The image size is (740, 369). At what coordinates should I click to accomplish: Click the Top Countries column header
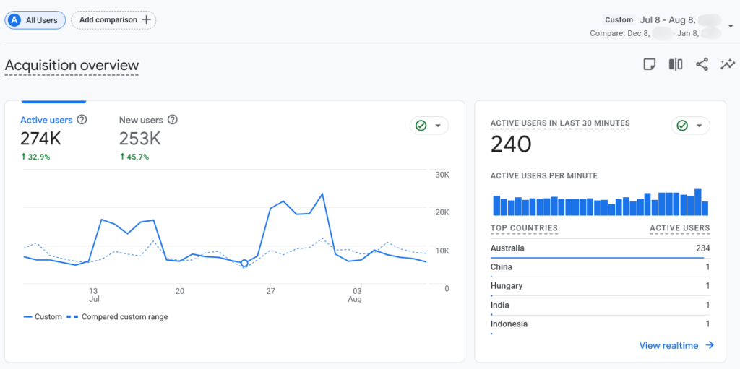tap(524, 228)
